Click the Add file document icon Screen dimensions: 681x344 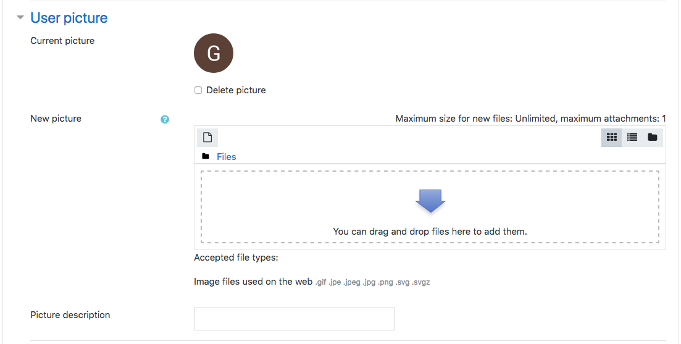[x=207, y=137]
